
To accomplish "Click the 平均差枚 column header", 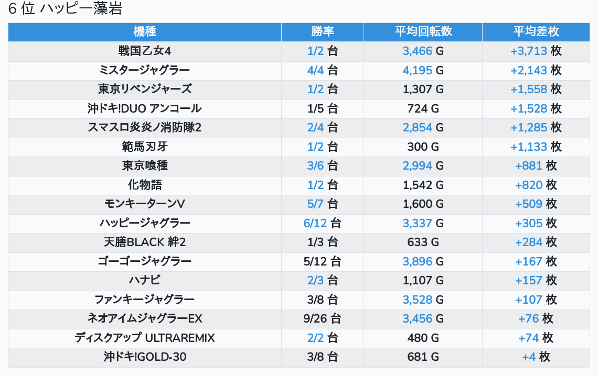I will tap(536, 32).
